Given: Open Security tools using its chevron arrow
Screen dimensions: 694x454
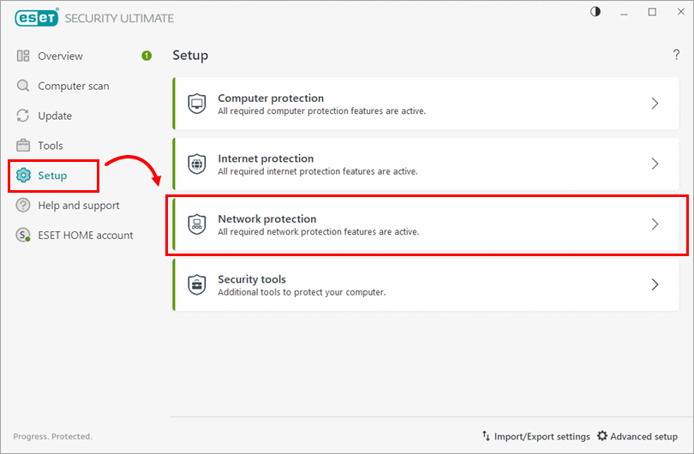Looking at the screenshot, I should 655,284.
